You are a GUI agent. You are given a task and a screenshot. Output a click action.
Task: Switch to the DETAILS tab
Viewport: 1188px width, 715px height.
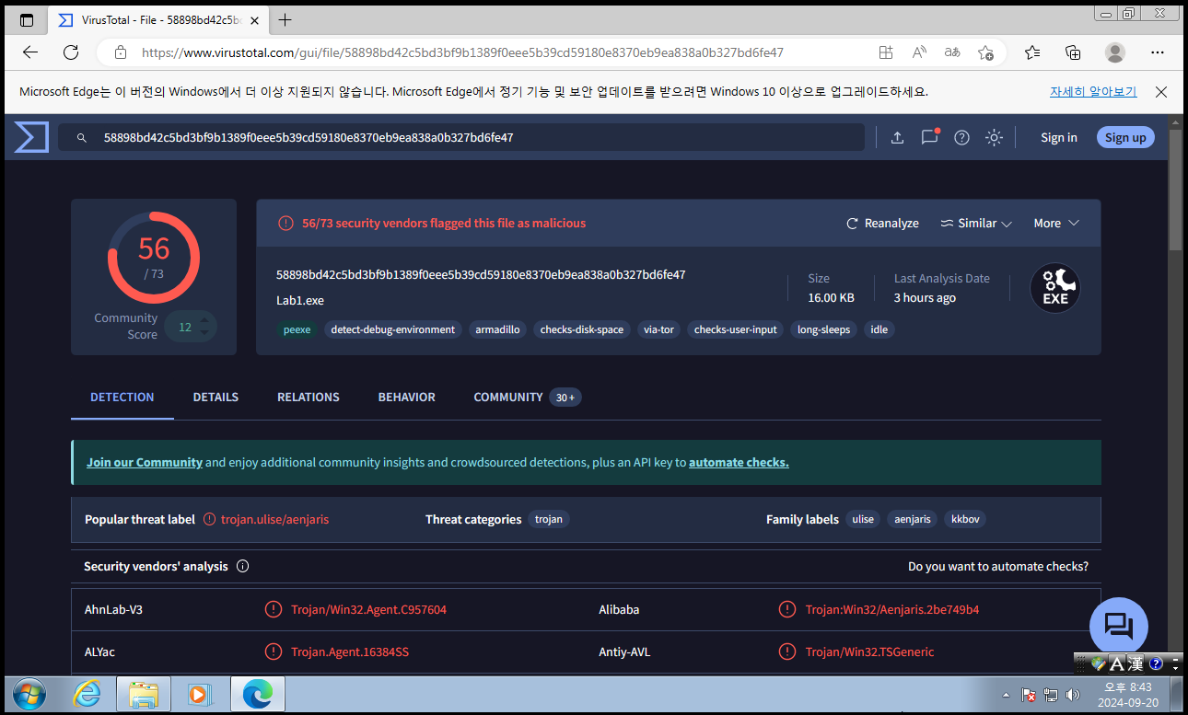click(x=215, y=398)
